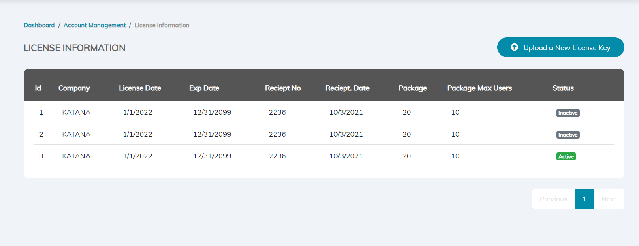Click the Id column header

coord(38,88)
